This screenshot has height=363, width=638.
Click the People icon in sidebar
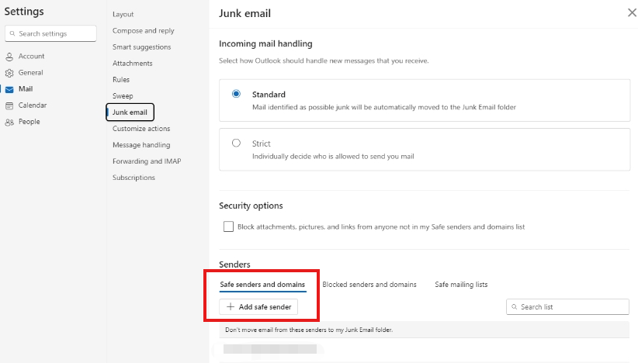(9, 122)
